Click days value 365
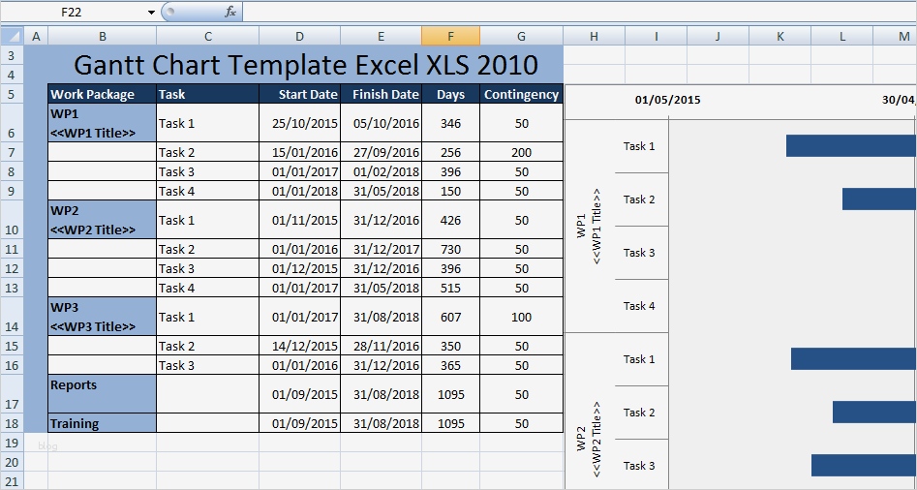The image size is (917, 490). pyautogui.click(x=450, y=365)
